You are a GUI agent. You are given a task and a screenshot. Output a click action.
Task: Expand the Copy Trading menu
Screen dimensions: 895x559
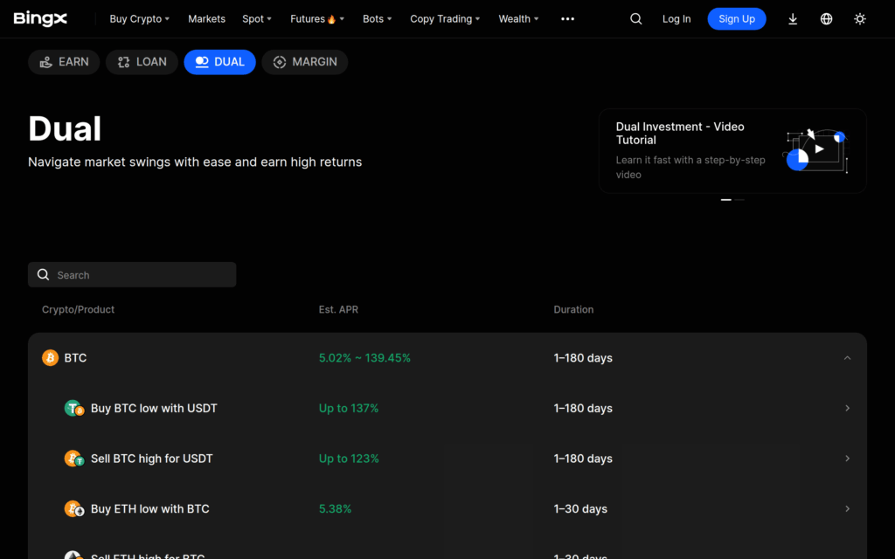[445, 19]
